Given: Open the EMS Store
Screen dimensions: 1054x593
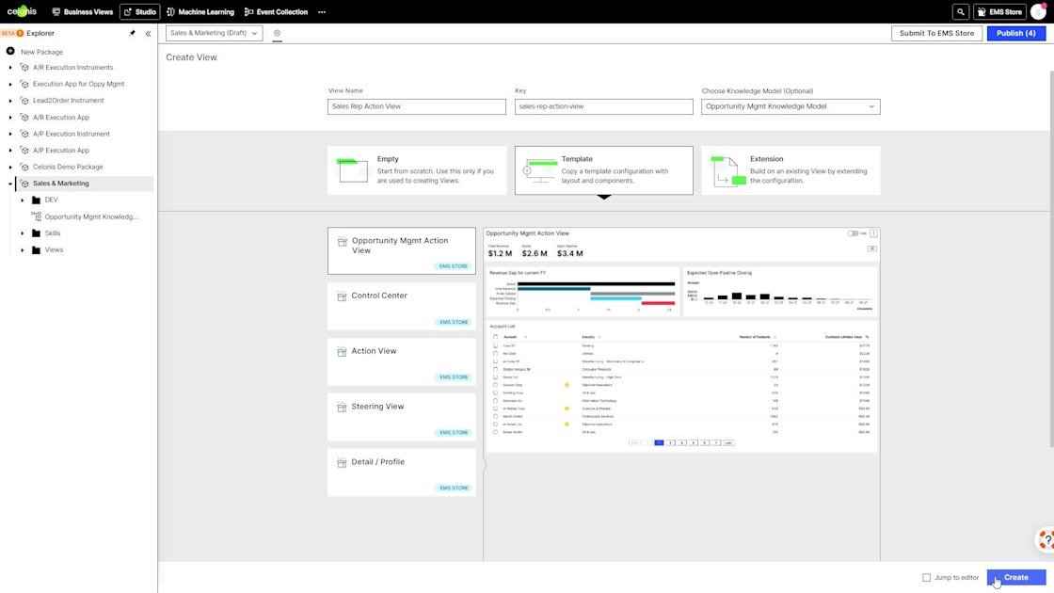Looking at the screenshot, I should 998,11.
